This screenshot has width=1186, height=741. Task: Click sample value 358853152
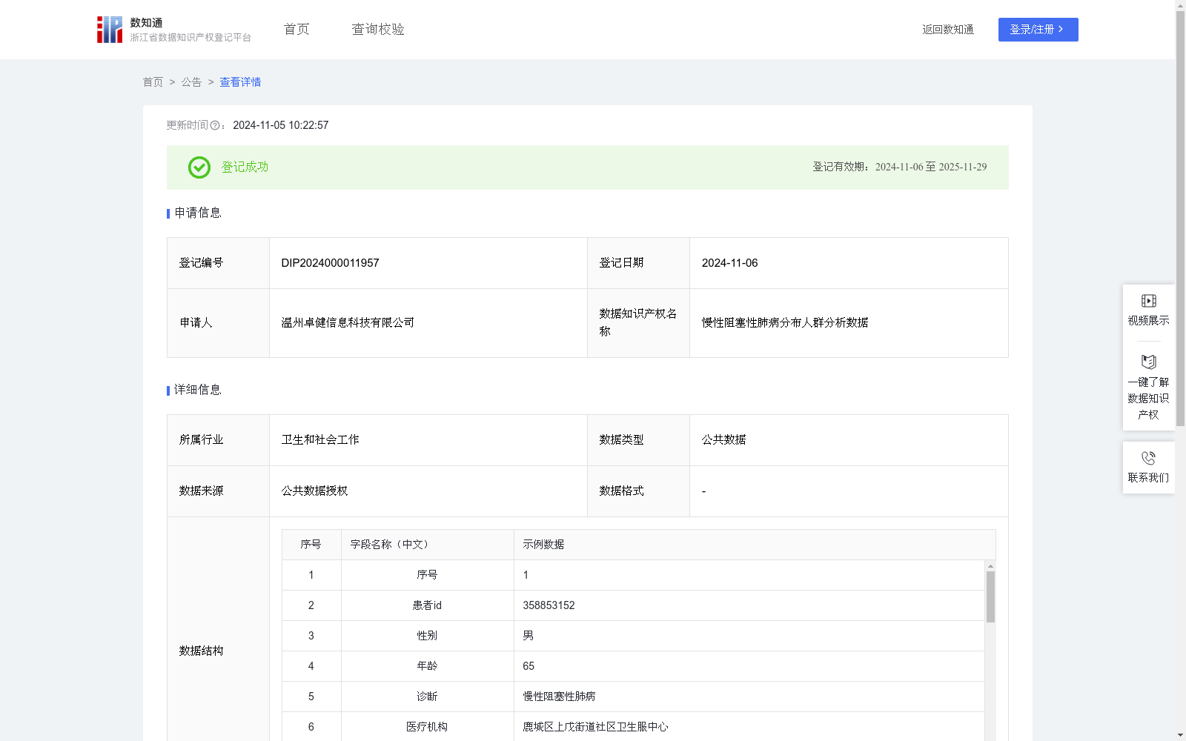[x=549, y=605]
